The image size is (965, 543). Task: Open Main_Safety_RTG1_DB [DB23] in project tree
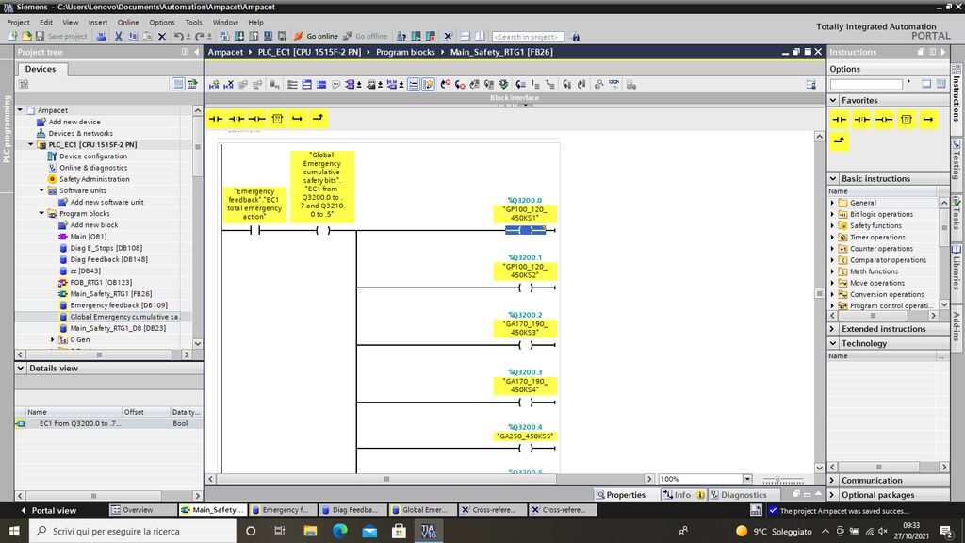tap(117, 328)
